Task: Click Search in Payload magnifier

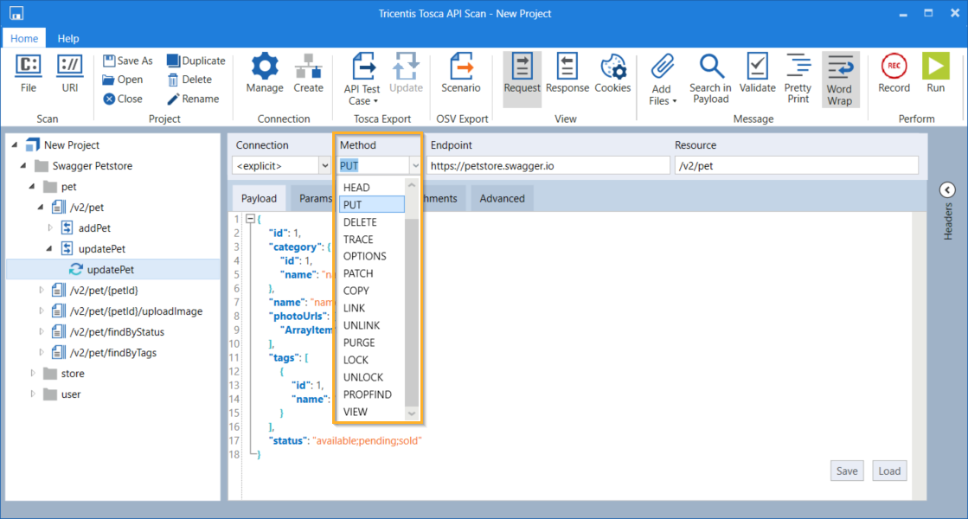Action: pyautogui.click(x=710, y=76)
